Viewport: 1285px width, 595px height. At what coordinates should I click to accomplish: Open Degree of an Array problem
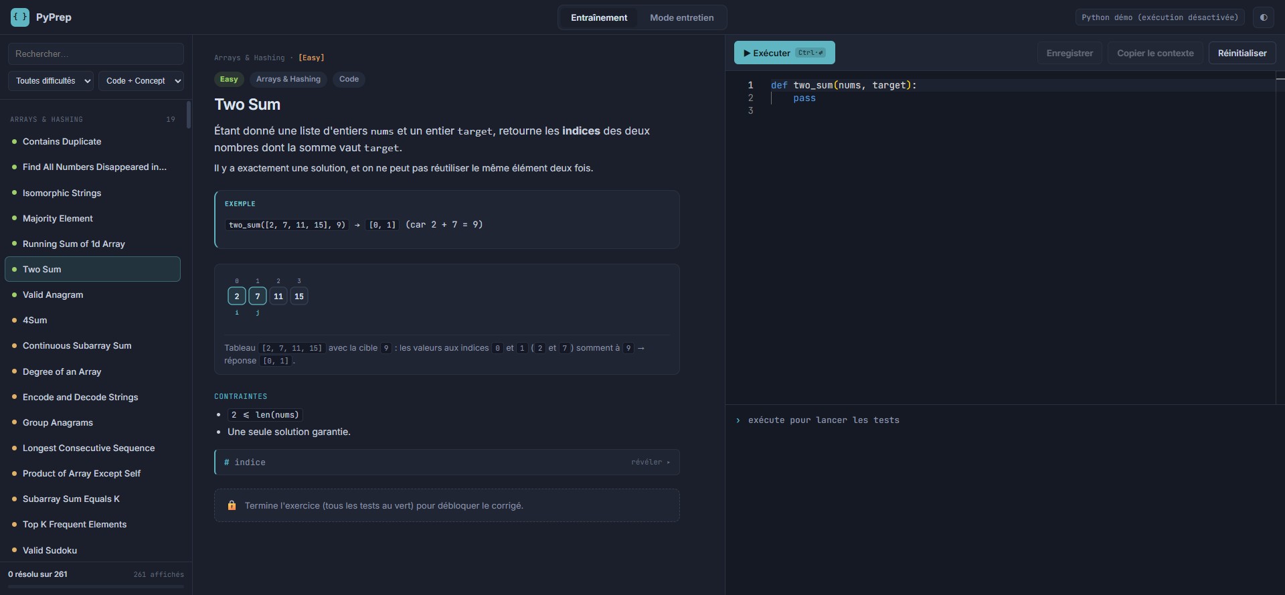pos(93,371)
